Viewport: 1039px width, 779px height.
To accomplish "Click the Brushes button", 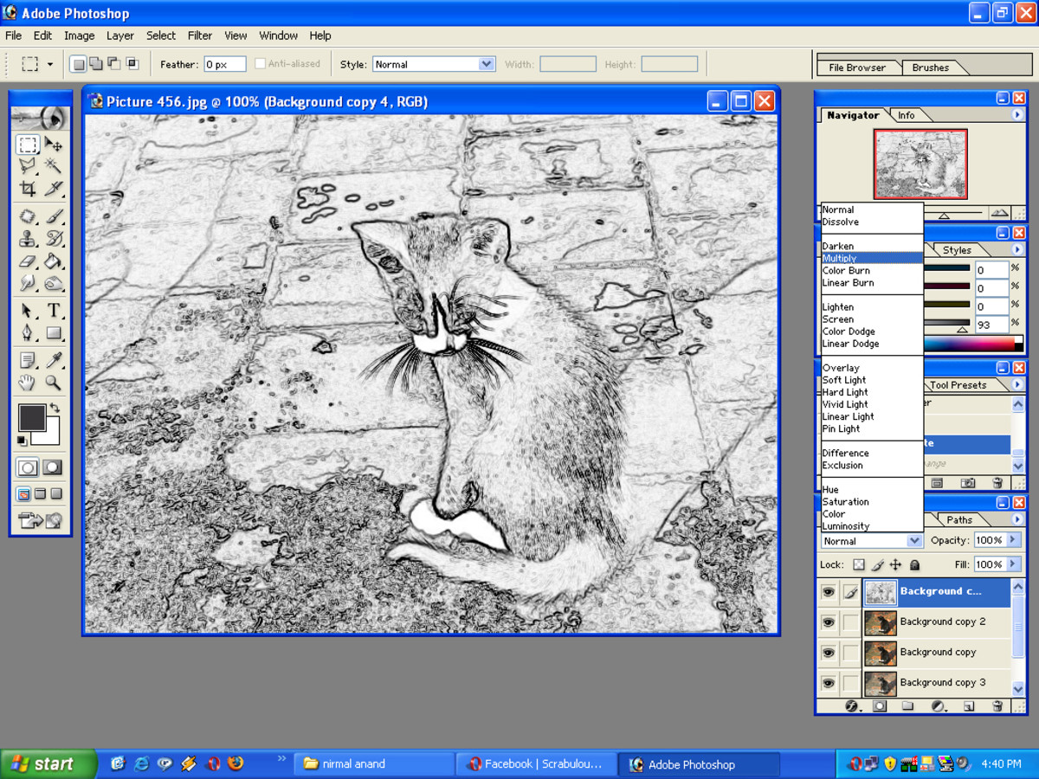I will (932, 66).
